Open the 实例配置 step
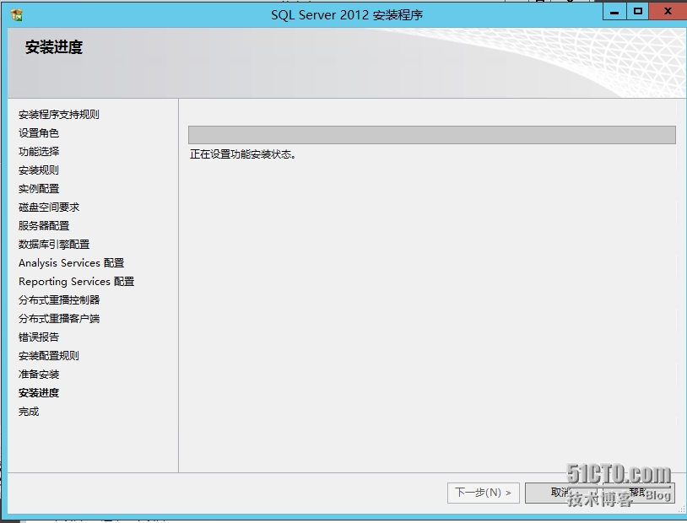This screenshot has height=523, width=687. [38, 188]
